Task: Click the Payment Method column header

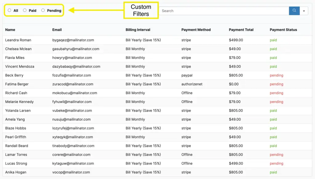Action: (196, 30)
